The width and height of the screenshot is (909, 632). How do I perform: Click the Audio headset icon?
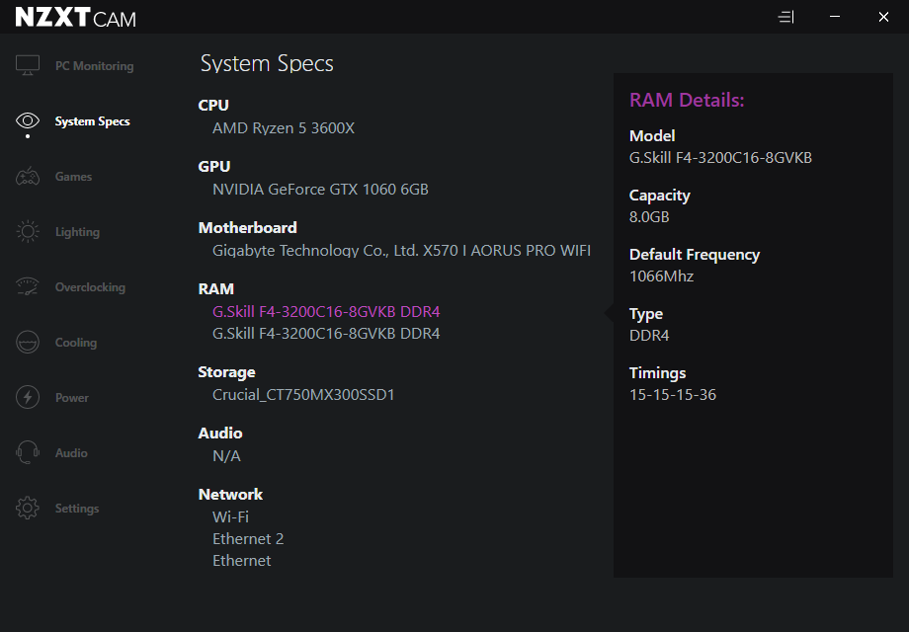tap(28, 453)
